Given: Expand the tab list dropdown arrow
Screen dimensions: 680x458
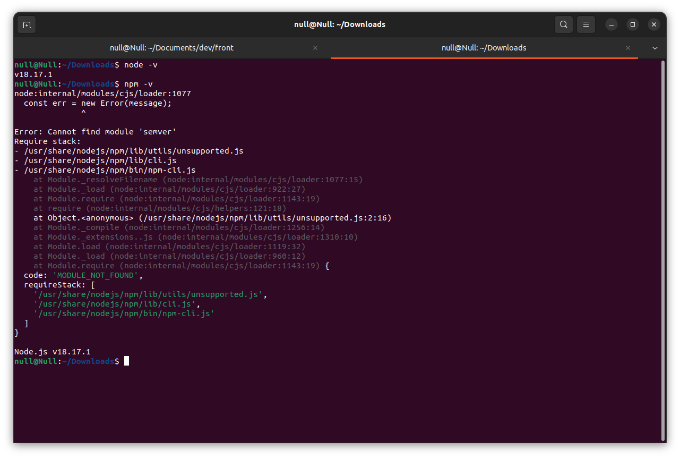Looking at the screenshot, I should coord(655,48).
